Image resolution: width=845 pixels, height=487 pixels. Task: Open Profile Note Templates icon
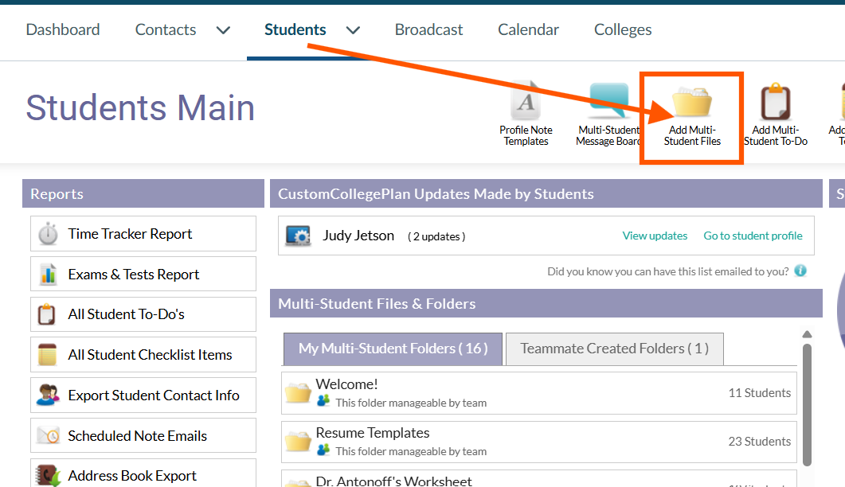(x=526, y=103)
